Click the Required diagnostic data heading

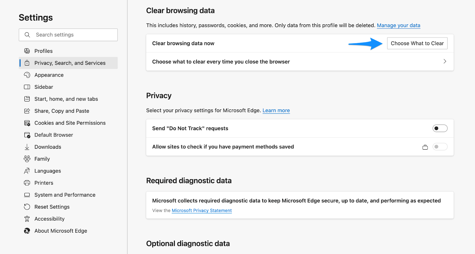(189, 181)
